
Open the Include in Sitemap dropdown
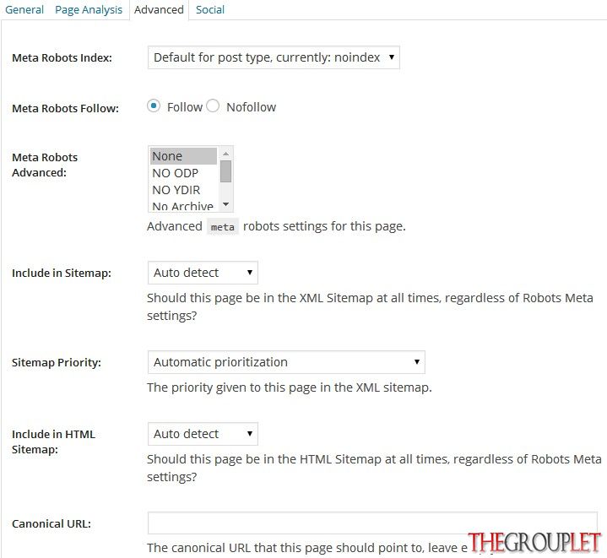tap(203, 273)
